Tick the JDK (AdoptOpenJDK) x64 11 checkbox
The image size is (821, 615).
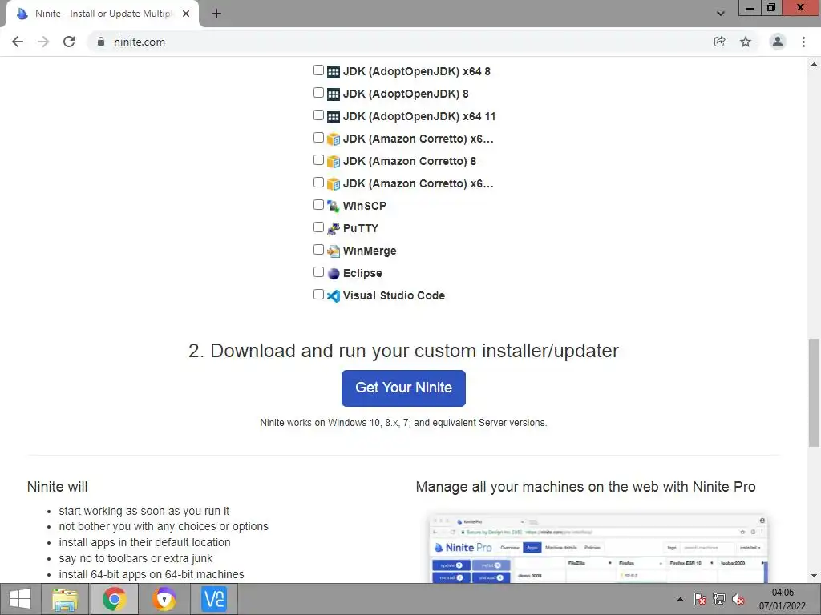(x=318, y=115)
